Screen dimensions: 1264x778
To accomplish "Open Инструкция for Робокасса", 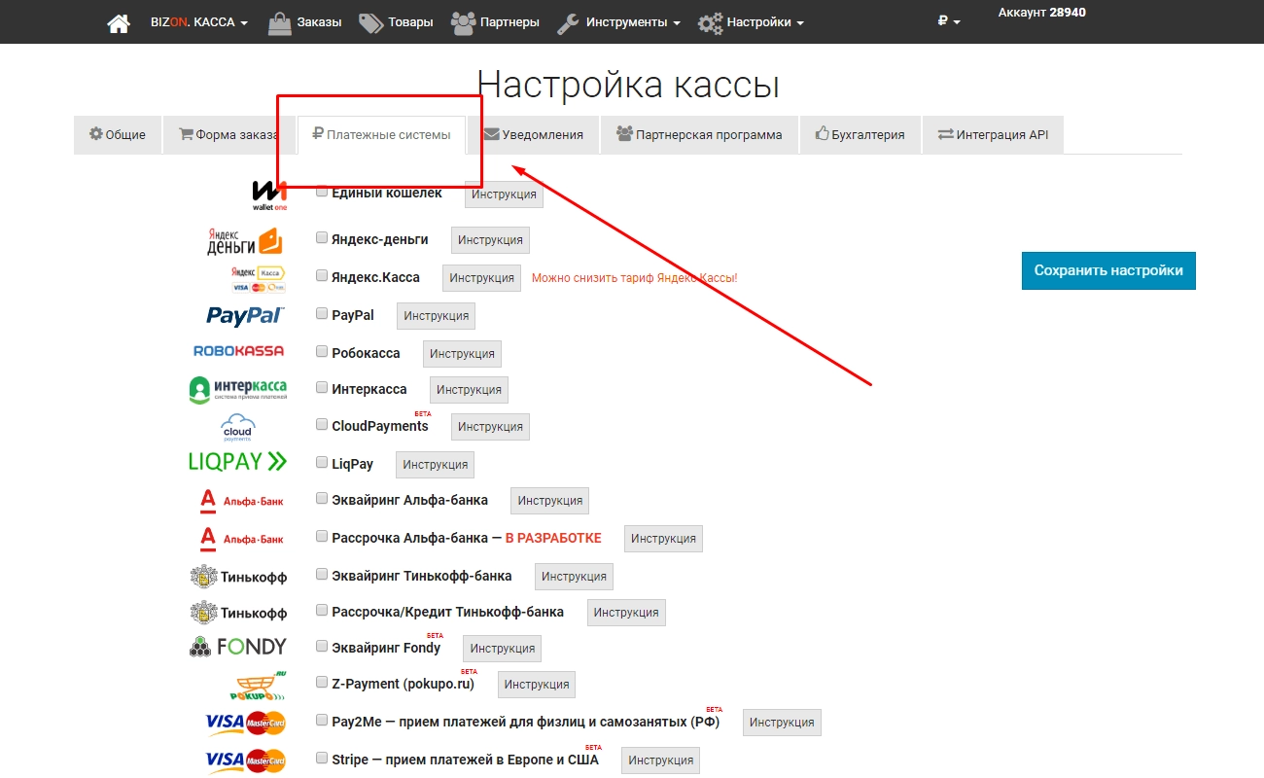I will 462,353.
